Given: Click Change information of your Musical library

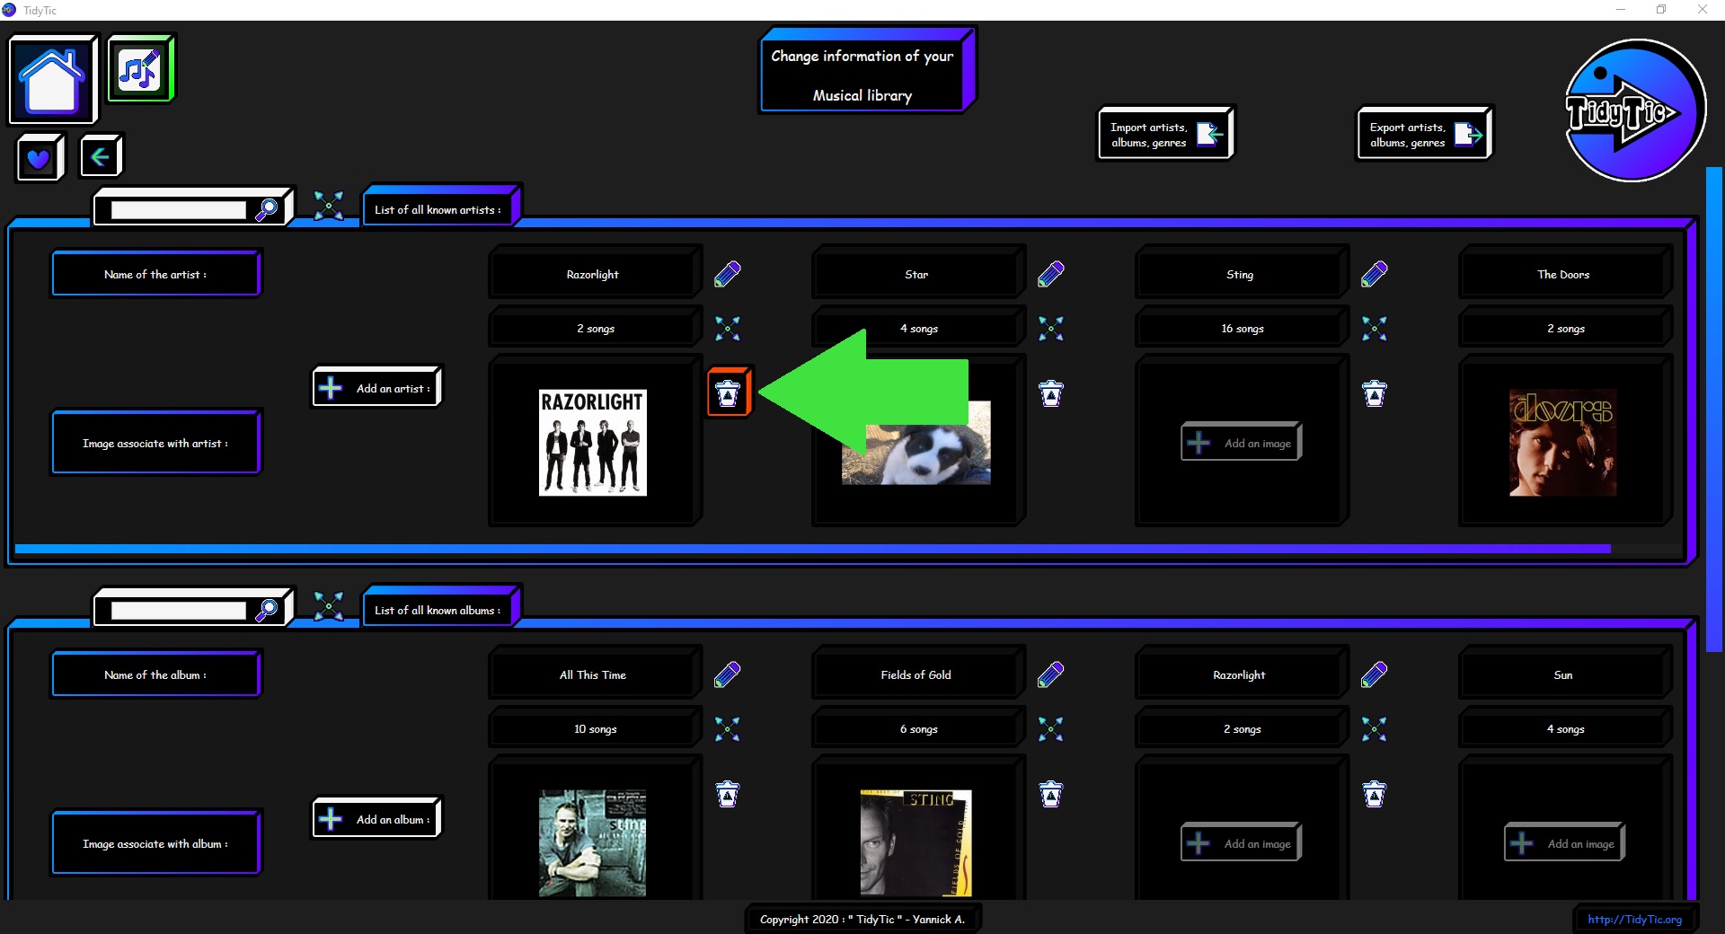Looking at the screenshot, I should point(868,71).
